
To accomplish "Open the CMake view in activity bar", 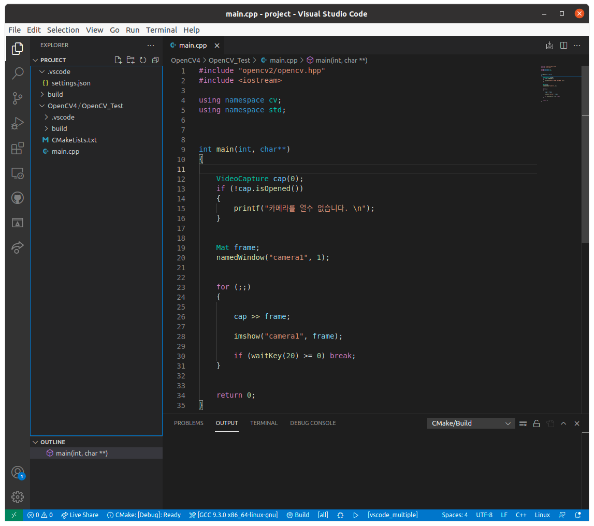I will pos(18,223).
